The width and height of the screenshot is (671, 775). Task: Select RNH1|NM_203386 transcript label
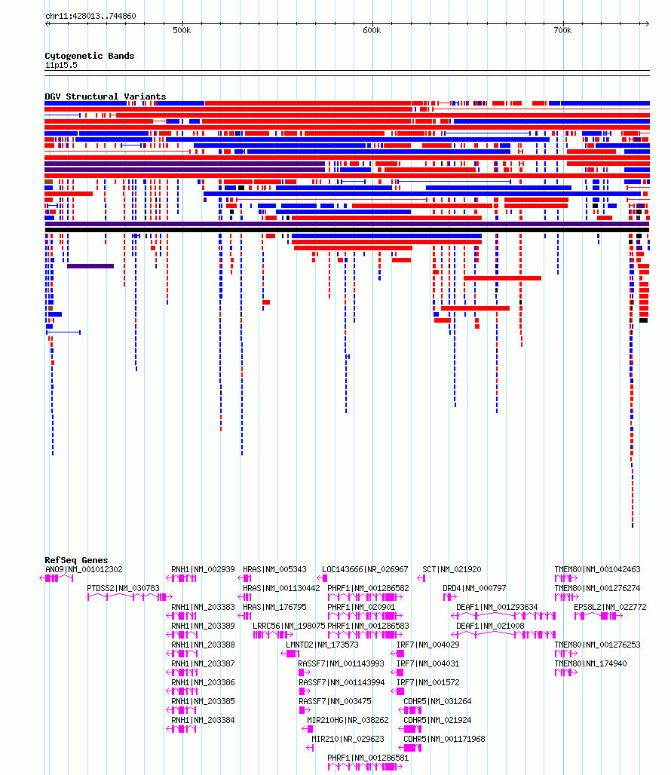[x=203, y=682]
